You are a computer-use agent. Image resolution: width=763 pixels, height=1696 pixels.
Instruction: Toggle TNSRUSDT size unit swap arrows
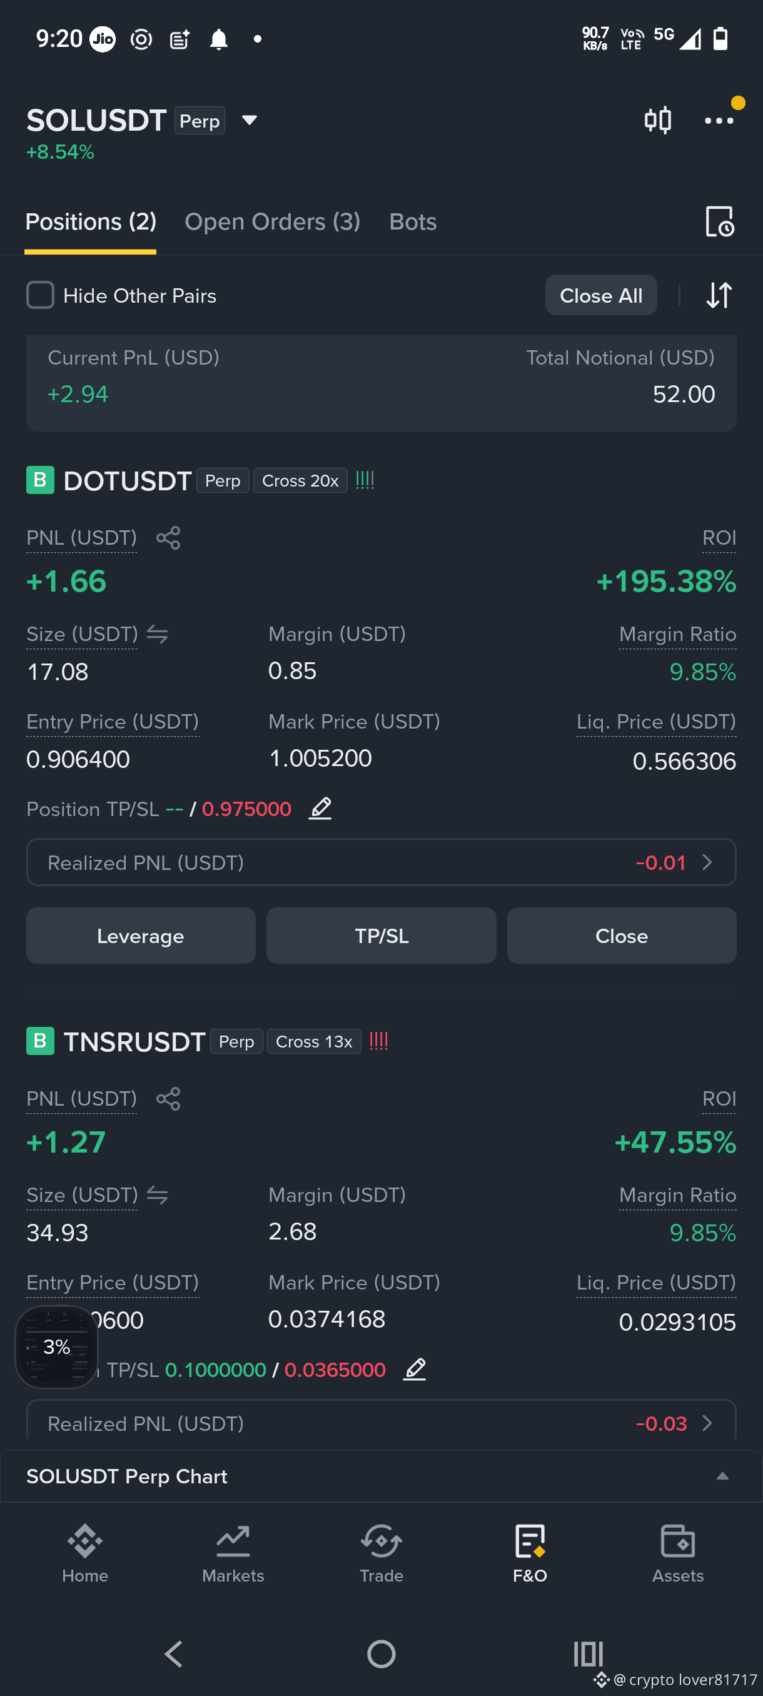(158, 1195)
